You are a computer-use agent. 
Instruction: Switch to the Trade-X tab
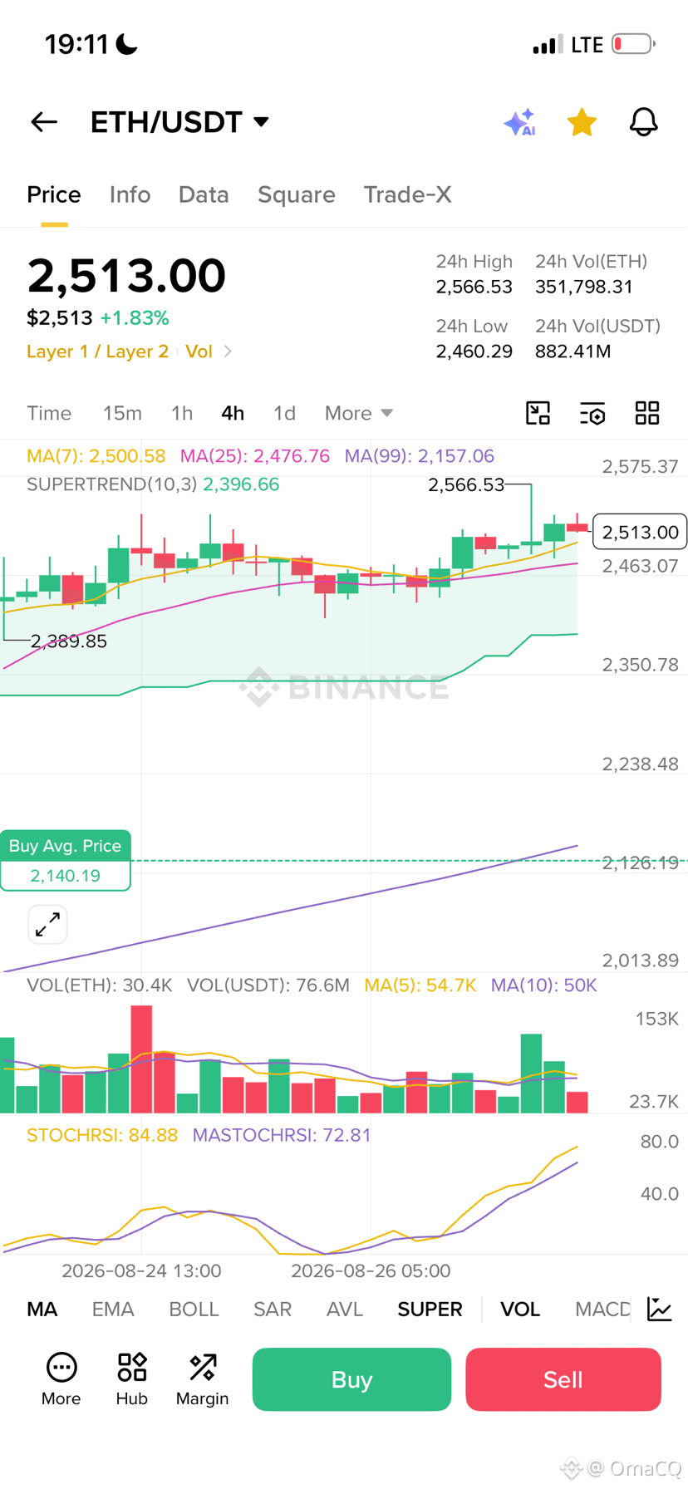(x=407, y=194)
